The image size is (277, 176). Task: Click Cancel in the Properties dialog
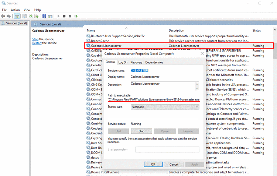[174, 164]
